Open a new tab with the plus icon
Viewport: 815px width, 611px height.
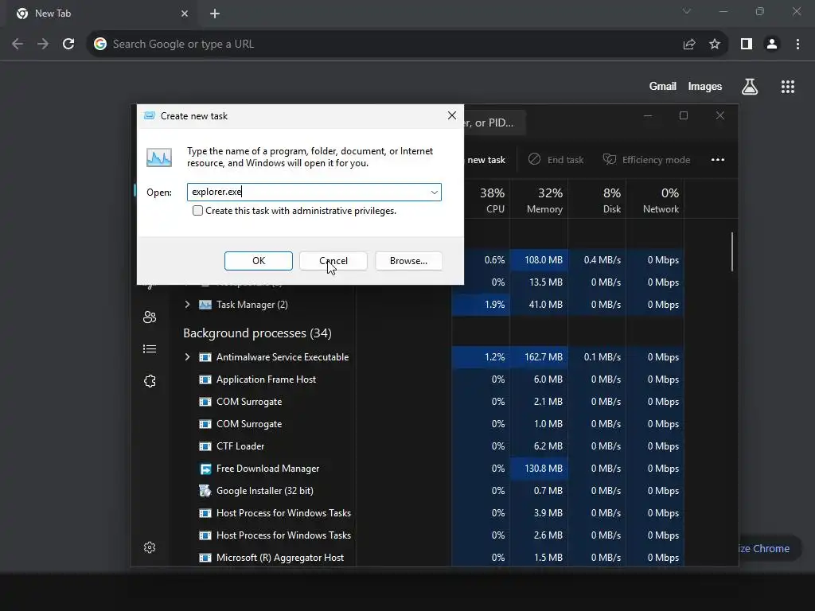pyautogui.click(x=215, y=14)
